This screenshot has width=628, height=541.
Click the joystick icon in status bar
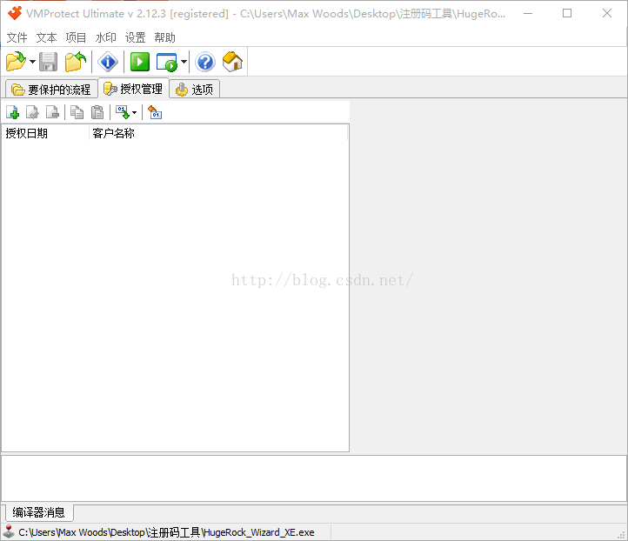point(9,532)
